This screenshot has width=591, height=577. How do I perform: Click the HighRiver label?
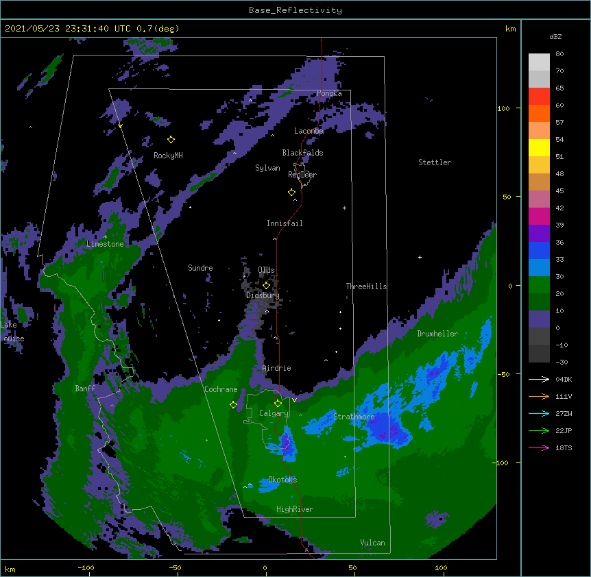click(295, 509)
